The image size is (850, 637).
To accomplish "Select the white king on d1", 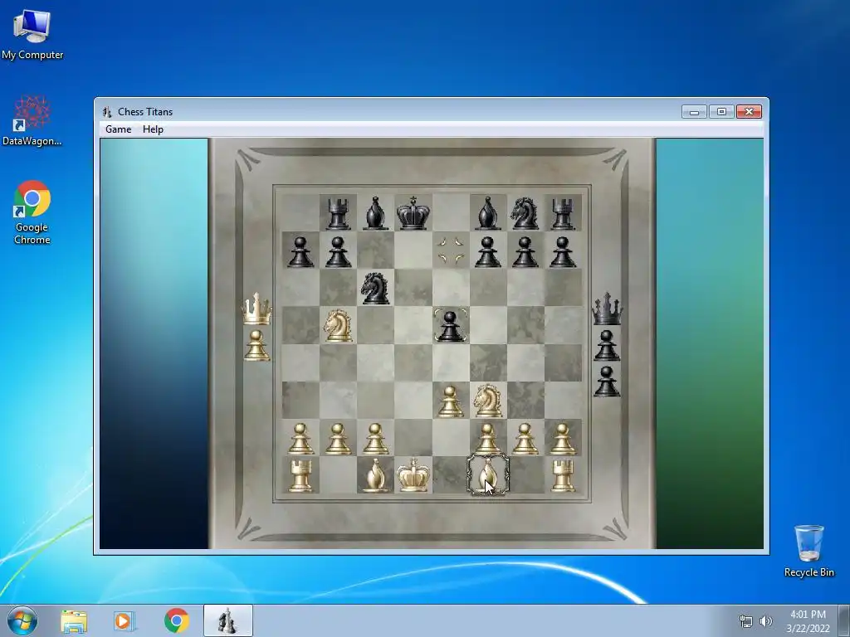I will click(x=413, y=474).
